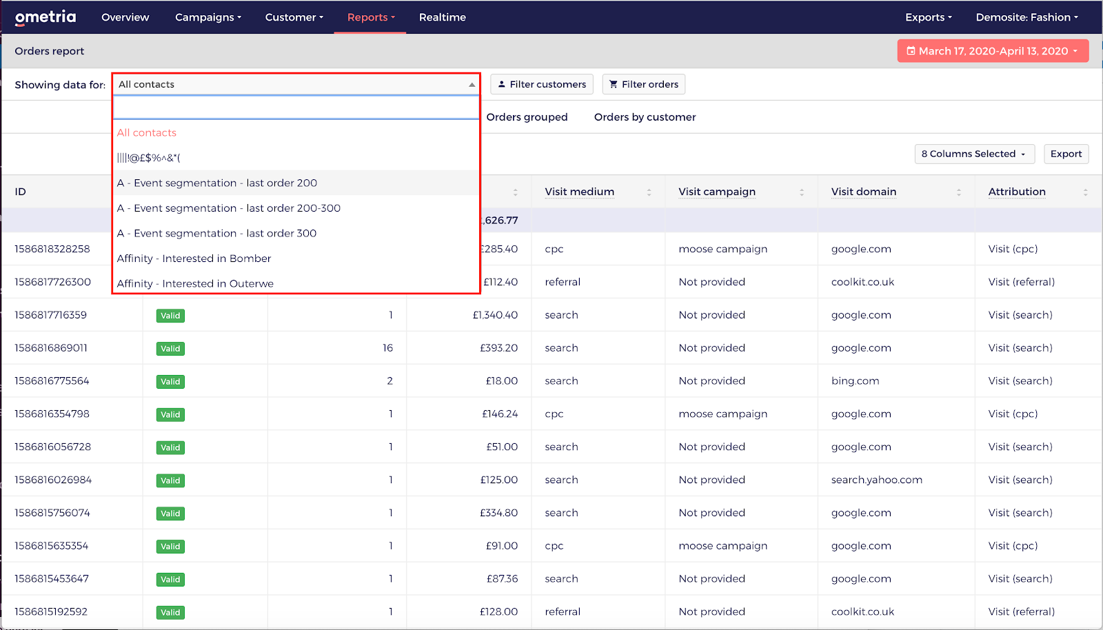This screenshot has height=630, width=1103.
Task: Open the Campaigns dropdown menu
Action: 208,17
